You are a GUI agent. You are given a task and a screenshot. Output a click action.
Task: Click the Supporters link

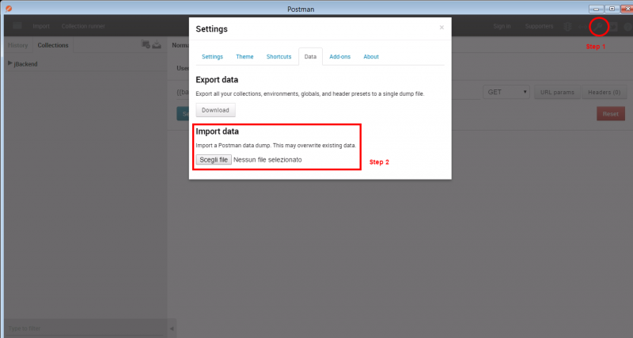[539, 26]
